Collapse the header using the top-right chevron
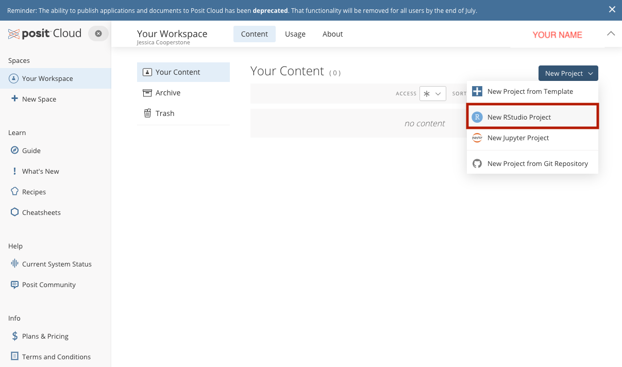 [x=611, y=34]
